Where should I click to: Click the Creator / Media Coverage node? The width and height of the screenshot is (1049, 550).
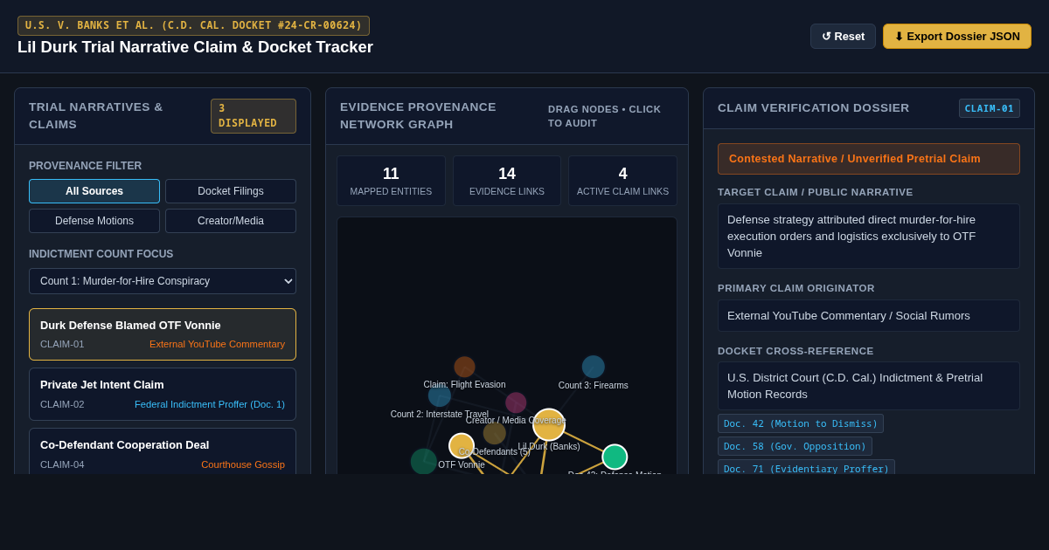[x=516, y=402]
